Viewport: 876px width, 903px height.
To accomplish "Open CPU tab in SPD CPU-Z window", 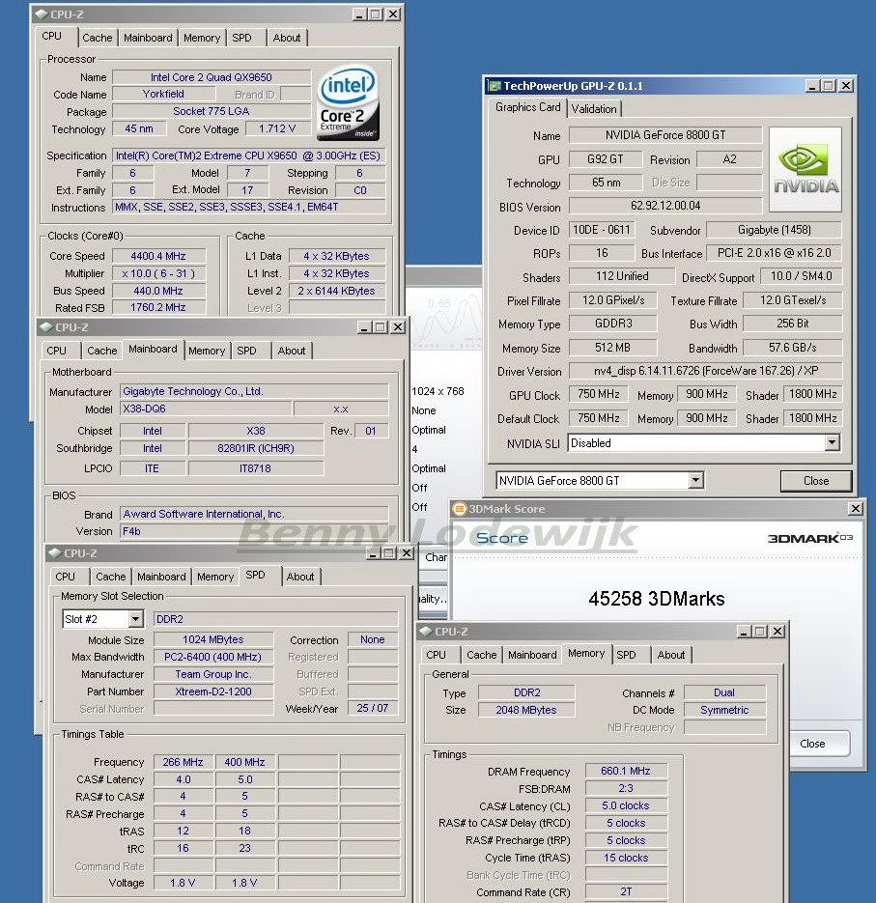I will click(65, 577).
